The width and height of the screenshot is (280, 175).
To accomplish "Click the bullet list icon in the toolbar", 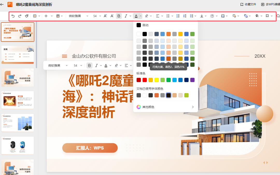I will (x=168, y=16).
